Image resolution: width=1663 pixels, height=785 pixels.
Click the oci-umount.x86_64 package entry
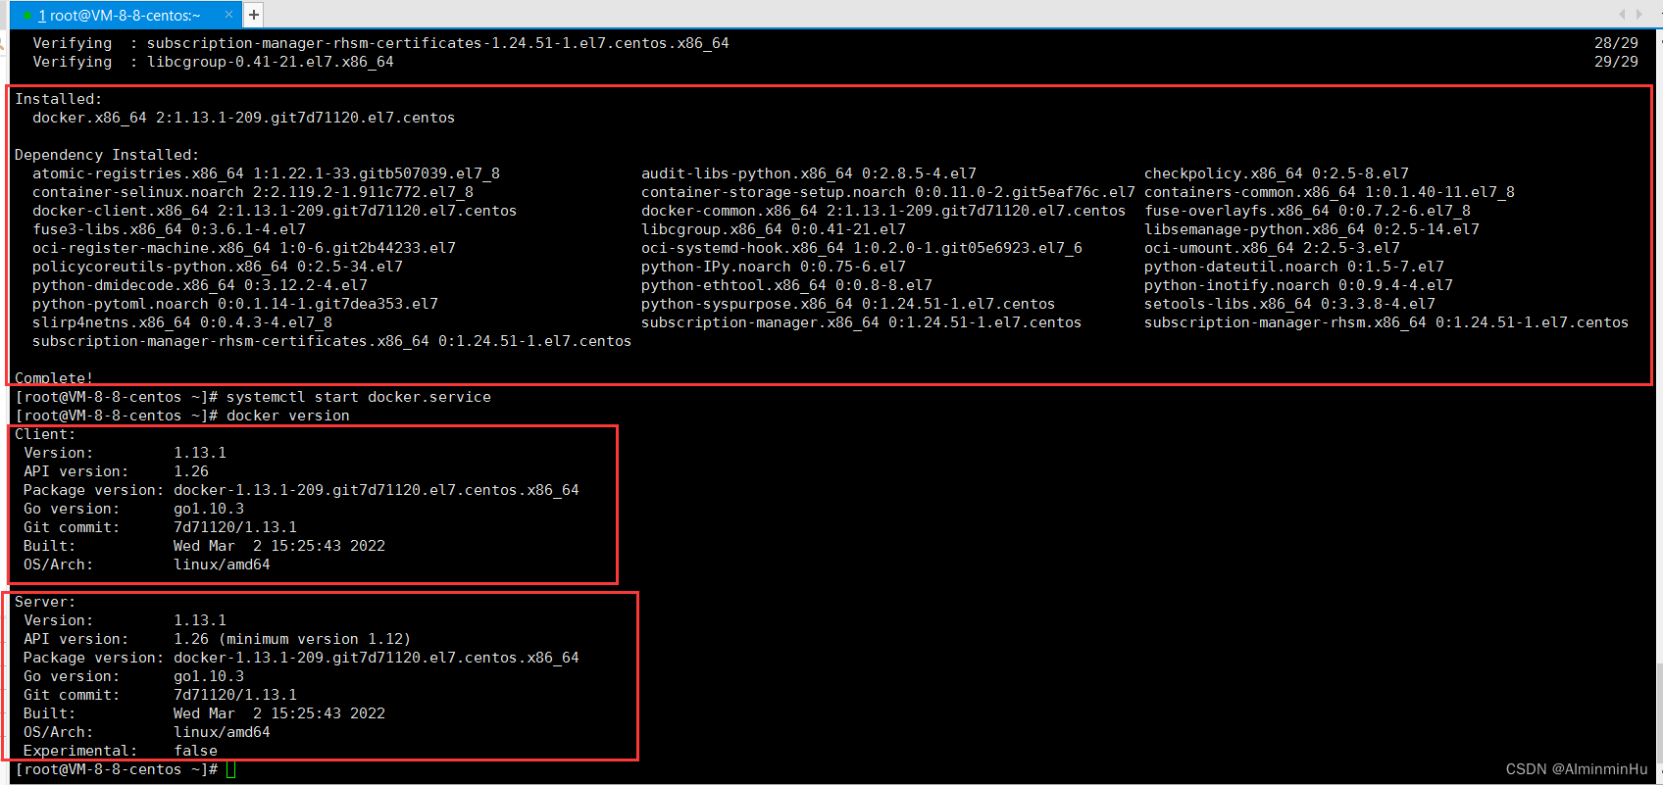pyautogui.click(x=1272, y=248)
